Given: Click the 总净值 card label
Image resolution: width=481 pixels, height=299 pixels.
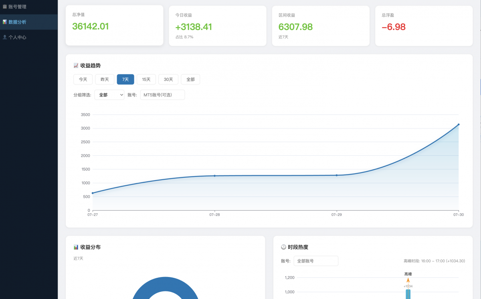Looking at the screenshot, I should (x=78, y=14).
